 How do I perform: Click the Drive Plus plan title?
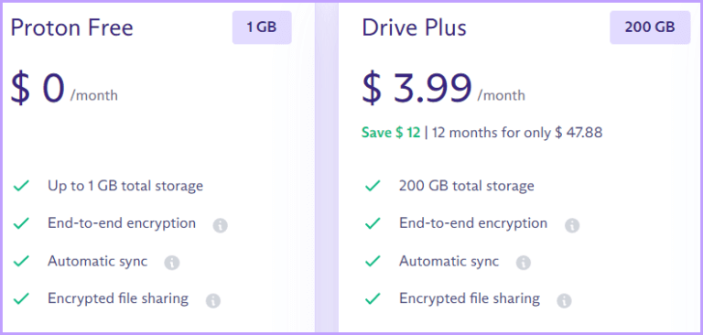(x=415, y=27)
